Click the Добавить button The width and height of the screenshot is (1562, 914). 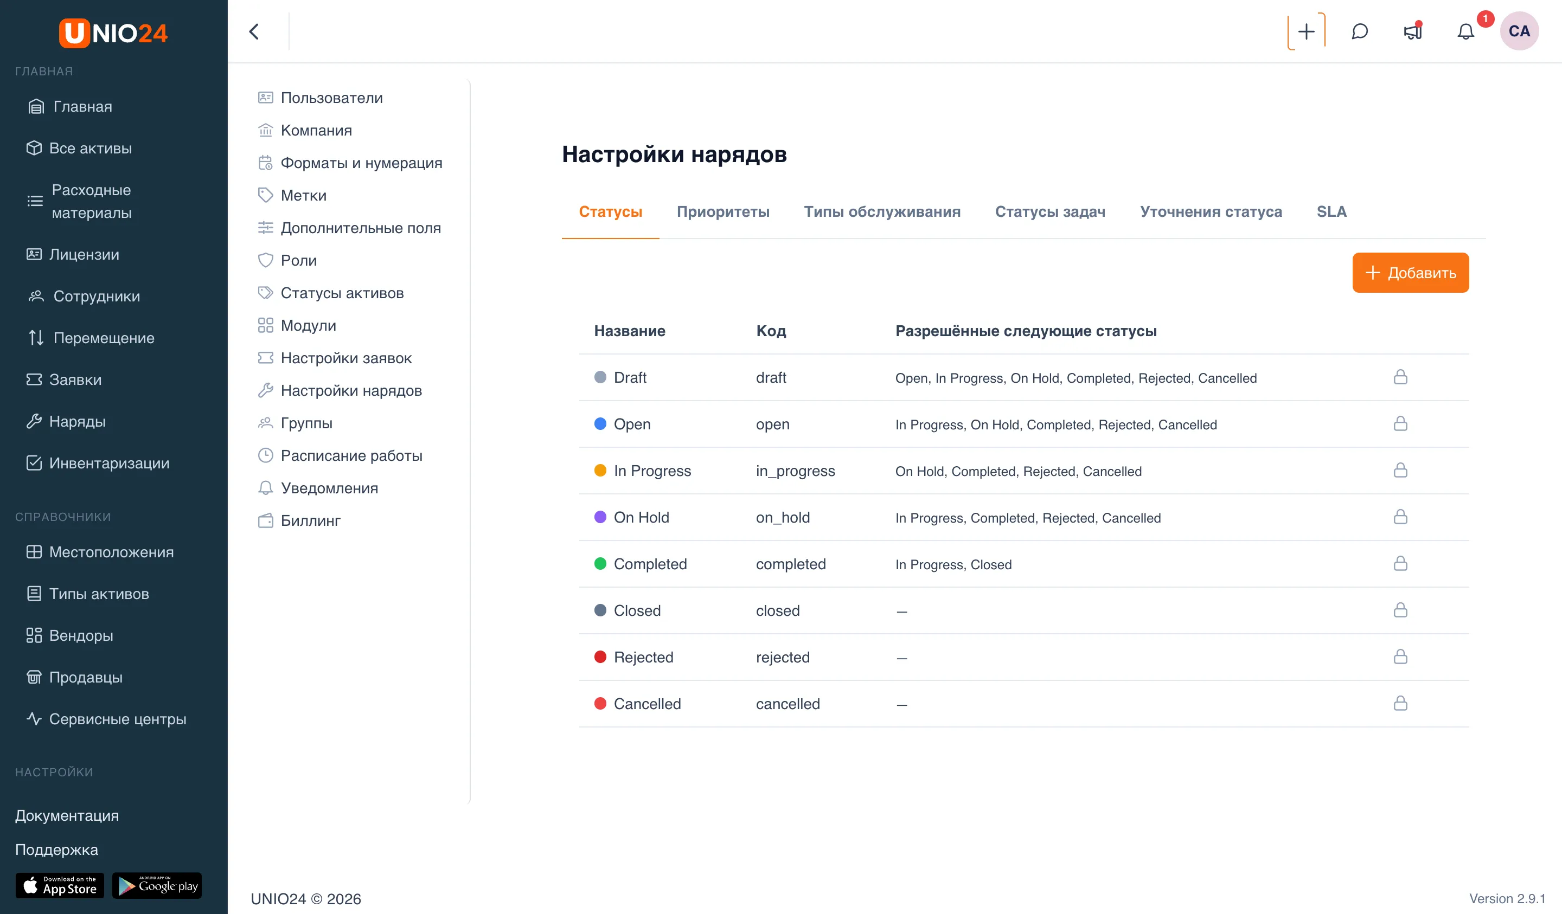point(1410,273)
